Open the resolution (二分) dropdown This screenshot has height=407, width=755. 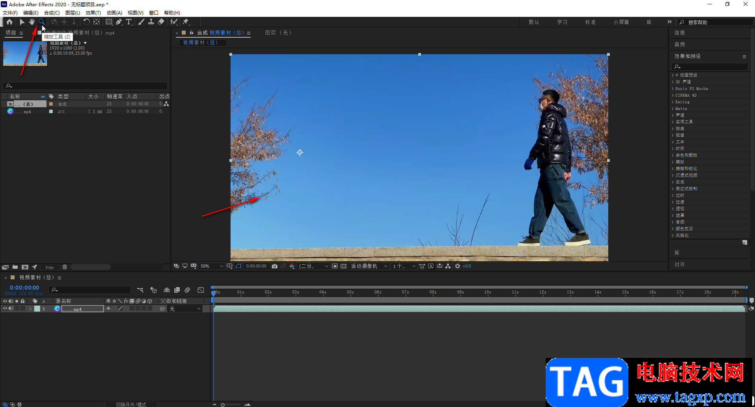tap(314, 266)
